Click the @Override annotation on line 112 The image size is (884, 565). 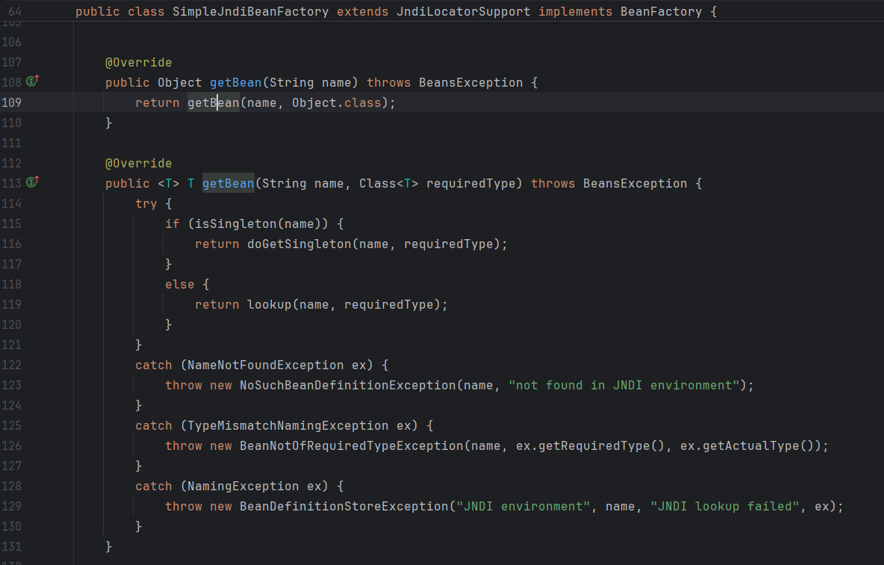click(138, 163)
